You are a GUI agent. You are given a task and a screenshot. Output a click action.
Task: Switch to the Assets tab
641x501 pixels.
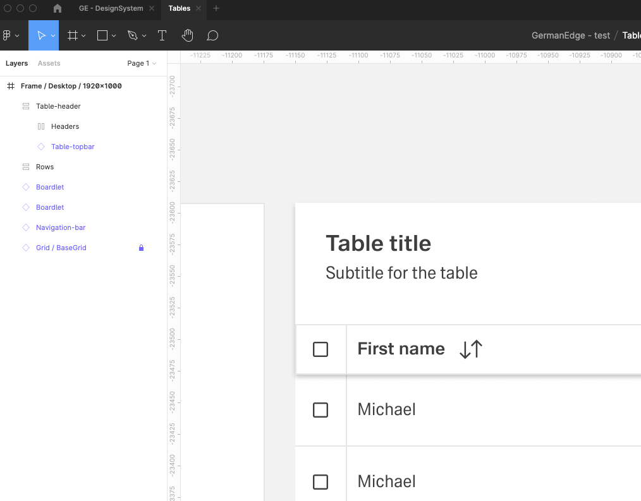pos(49,63)
